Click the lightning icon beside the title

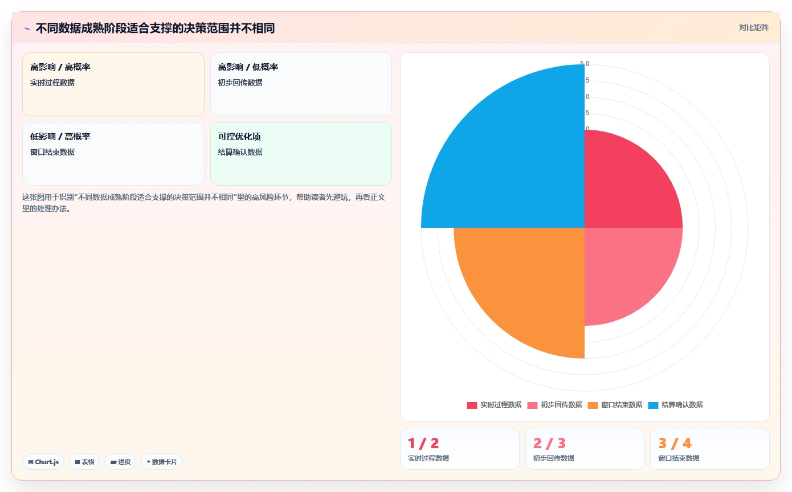[27, 28]
